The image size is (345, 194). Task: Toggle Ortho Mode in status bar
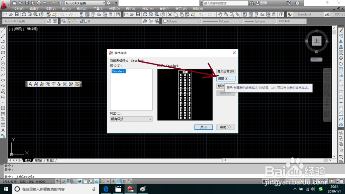click(x=74, y=181)
